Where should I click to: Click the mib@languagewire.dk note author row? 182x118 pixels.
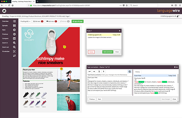(x=104, y=35)
